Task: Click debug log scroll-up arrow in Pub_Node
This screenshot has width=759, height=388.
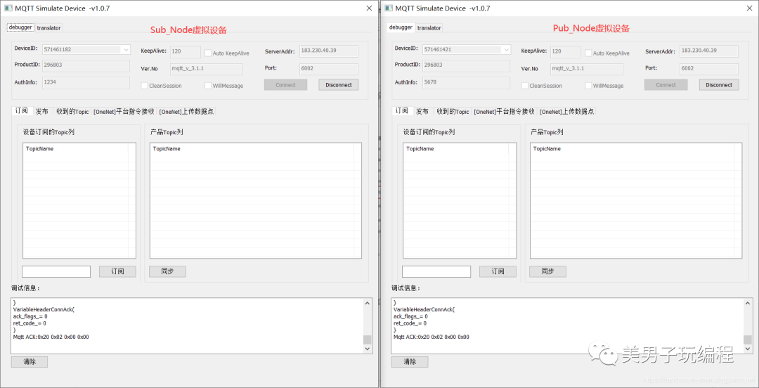Action: [x=748, y=303]
